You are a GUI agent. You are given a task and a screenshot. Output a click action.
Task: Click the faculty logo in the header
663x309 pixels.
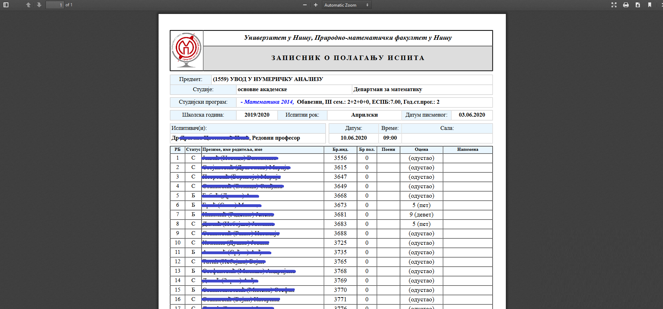[187, 50]
